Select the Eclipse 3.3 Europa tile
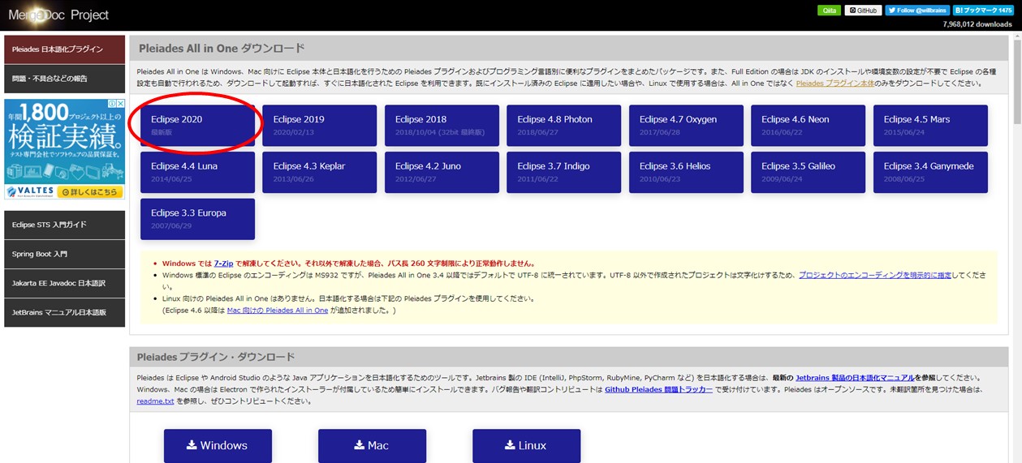Viewport: 1022px width, 463px height. 197,219
